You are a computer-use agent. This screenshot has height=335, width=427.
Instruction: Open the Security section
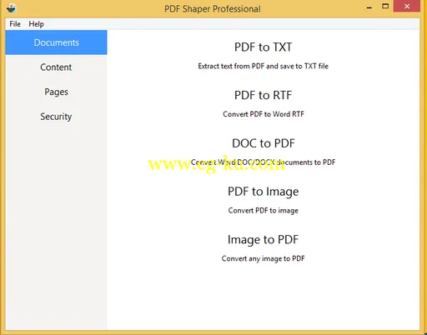[x=56, y=117]
